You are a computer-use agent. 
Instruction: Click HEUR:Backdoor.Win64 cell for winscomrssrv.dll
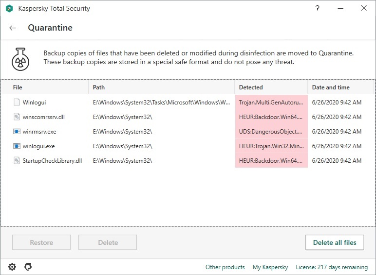tap(271, 117)
